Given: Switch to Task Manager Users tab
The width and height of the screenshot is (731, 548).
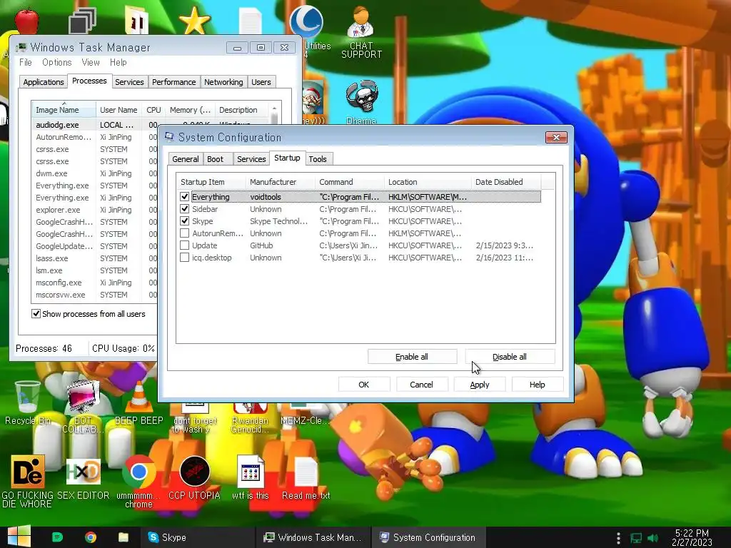Looking at the screenshot, I should (261, 82).
